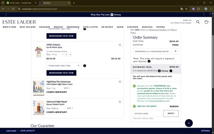
Task: Open a new browser tab with plus
Action: pyautogui.click(x=74, y=3)
